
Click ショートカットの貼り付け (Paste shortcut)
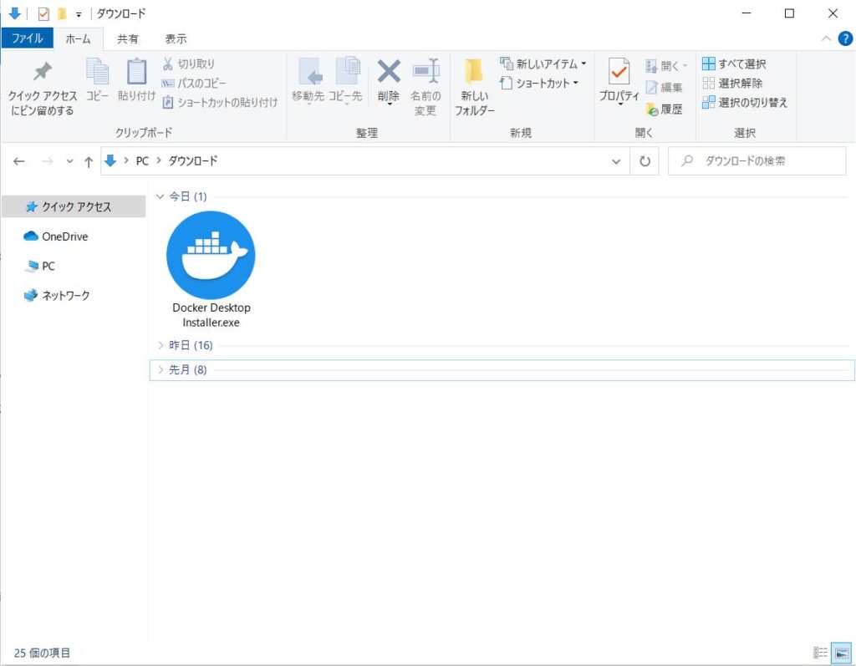pos(220,102)
